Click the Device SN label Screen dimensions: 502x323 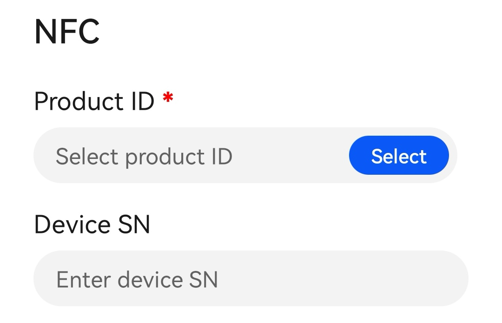92,225
